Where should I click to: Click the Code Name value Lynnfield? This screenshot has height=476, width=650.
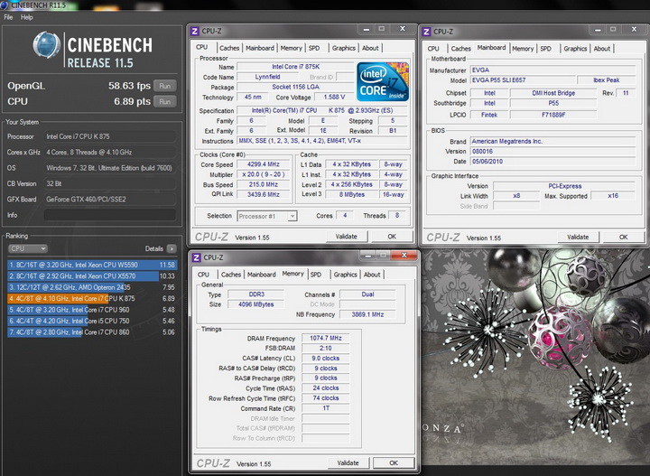point(267,77)
